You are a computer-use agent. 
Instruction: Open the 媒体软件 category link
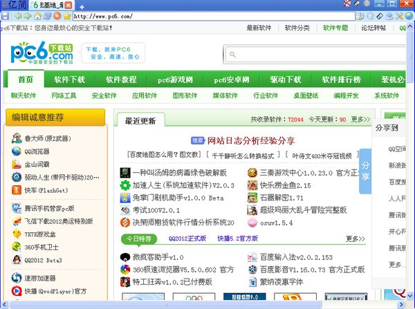[x=225, y=95]
